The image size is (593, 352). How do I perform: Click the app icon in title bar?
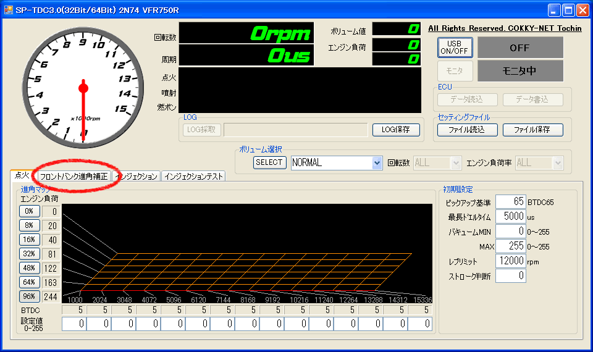(x=9, y=10)
